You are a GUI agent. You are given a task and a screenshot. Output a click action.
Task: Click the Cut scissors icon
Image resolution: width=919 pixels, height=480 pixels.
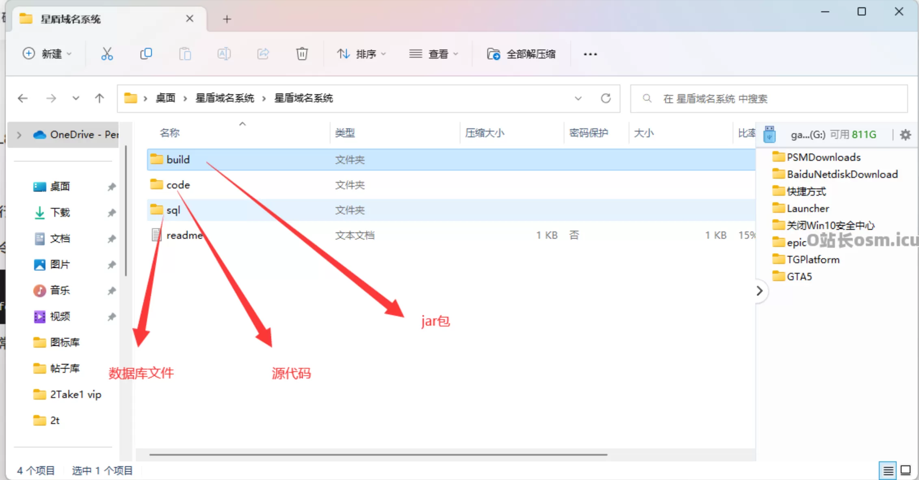[x=107, y=54]
